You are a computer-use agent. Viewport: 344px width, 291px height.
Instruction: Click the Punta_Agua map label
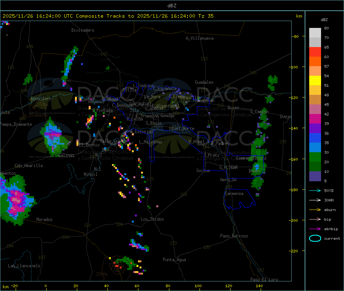click(x=174, y=260)
